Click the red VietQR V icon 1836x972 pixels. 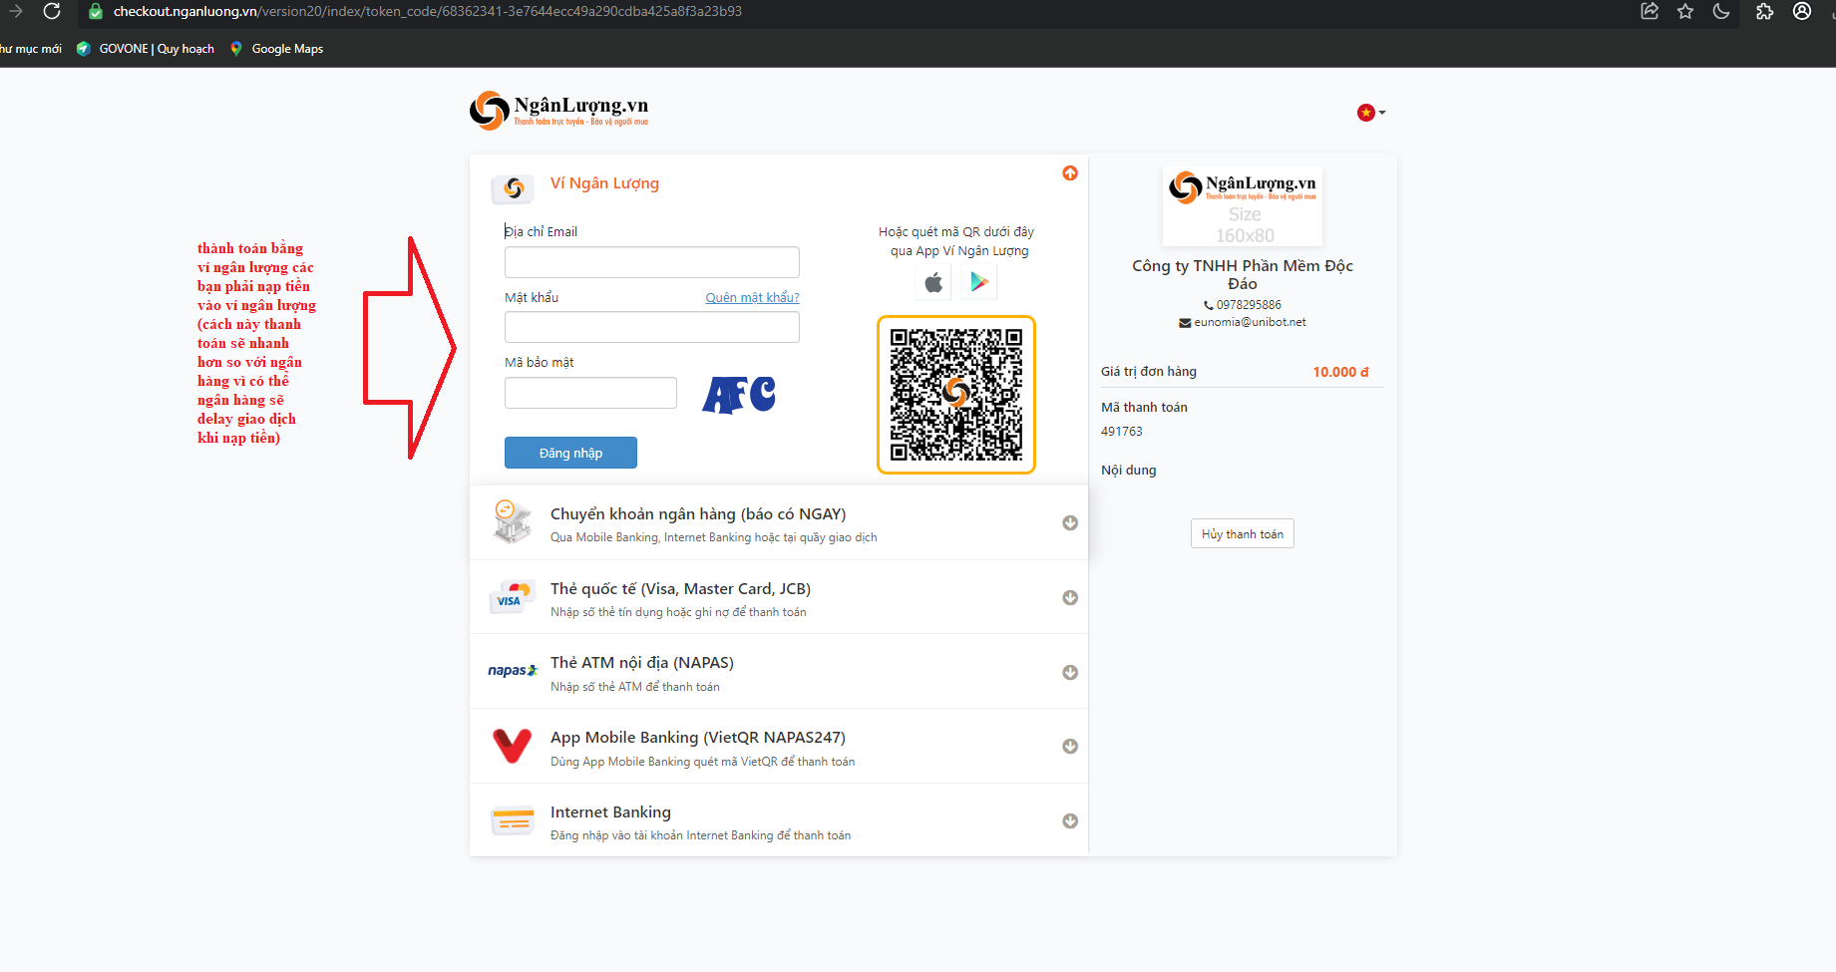(513, 746)
